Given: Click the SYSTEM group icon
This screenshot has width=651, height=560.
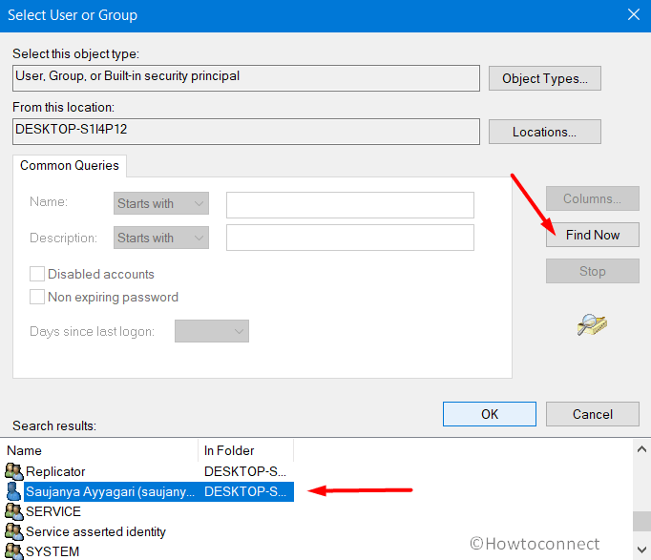Looking at the screenshot, I should coord(14,551).
